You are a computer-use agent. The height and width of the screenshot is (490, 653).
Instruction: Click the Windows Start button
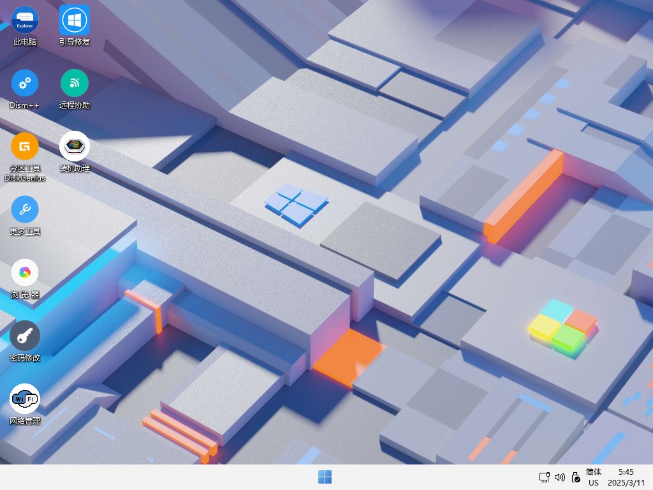pos(325,477)
